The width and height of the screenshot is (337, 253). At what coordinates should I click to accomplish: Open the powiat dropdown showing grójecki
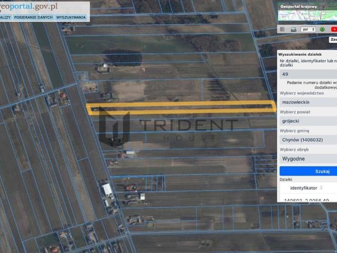308,121
